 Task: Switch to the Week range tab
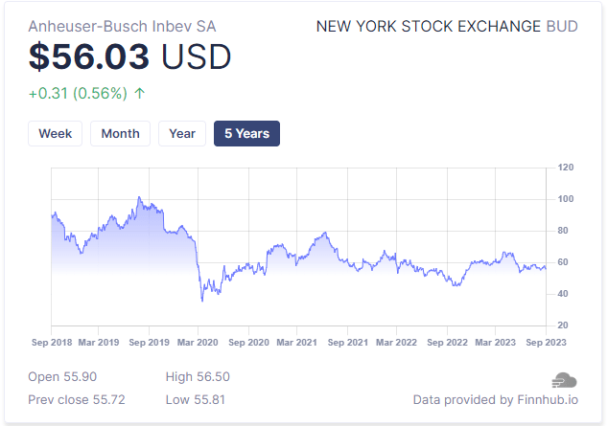[56, 134]
